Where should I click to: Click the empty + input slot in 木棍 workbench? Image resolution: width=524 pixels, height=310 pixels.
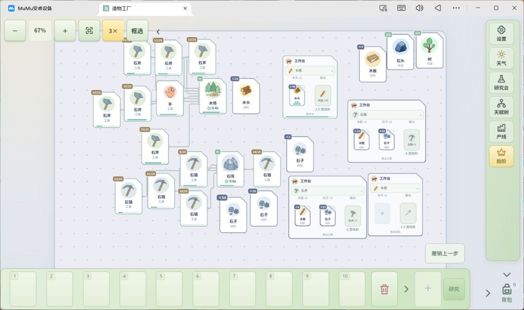[x=382, y=213]
